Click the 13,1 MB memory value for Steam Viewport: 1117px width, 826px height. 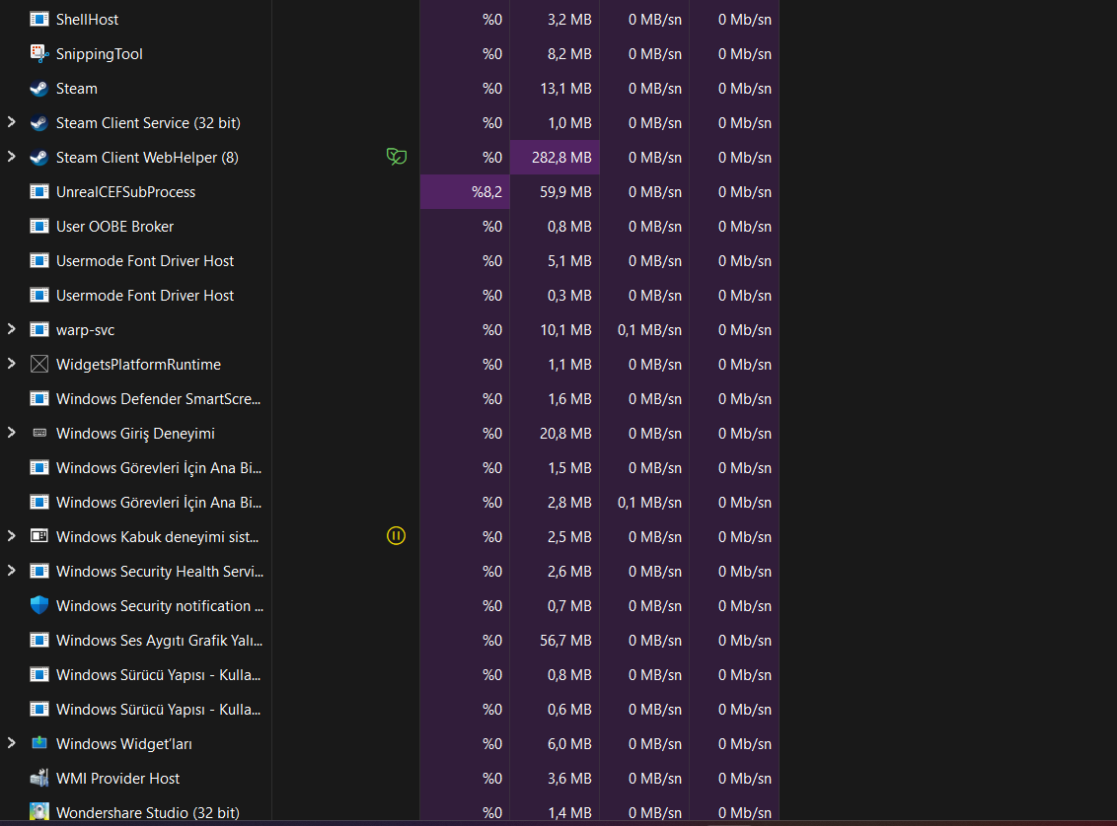coord(565,89)
